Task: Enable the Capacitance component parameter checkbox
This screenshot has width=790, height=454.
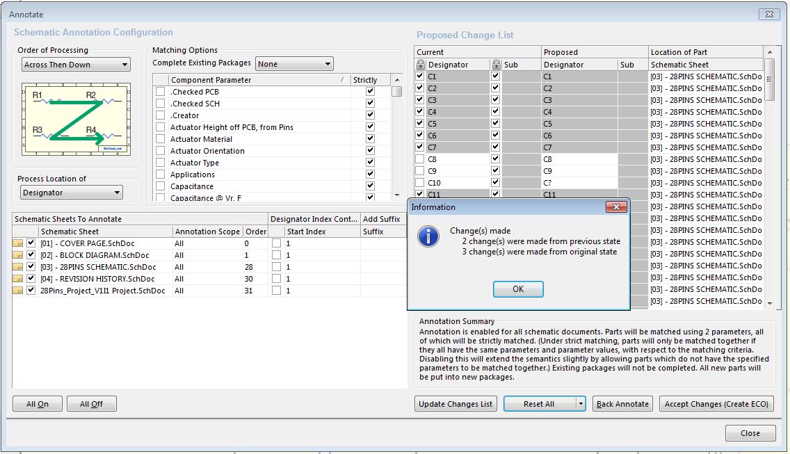Action: click(x=161, y=186)
